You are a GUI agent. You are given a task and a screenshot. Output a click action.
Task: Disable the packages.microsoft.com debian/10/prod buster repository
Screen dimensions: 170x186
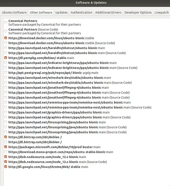coord(6,147)
